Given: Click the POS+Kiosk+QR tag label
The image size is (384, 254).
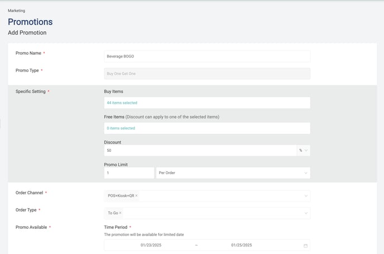Looking at the screenshot, I should coord(121,196).
